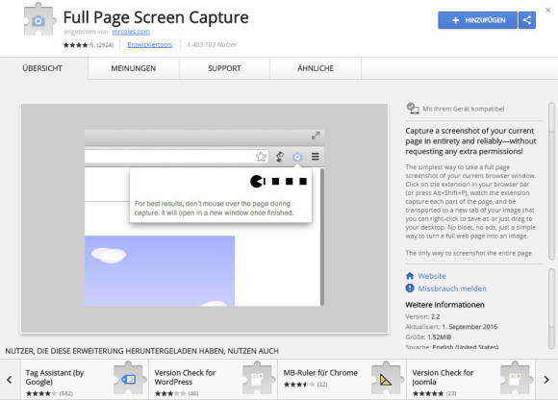Click the Tag Assistant star rating

41,393
